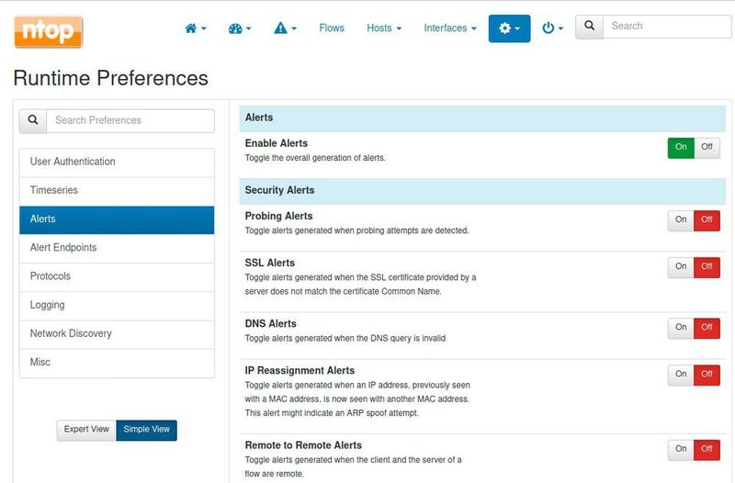The height and width of the screenshot is (483, 735).
Task: Turn SSL Alerts on
Action: point(681,267)
